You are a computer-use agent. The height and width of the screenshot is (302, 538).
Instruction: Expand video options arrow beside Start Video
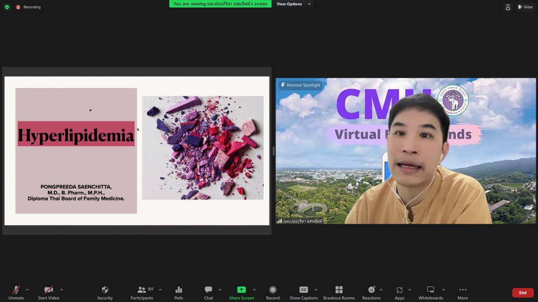click(x=61, y=290)
